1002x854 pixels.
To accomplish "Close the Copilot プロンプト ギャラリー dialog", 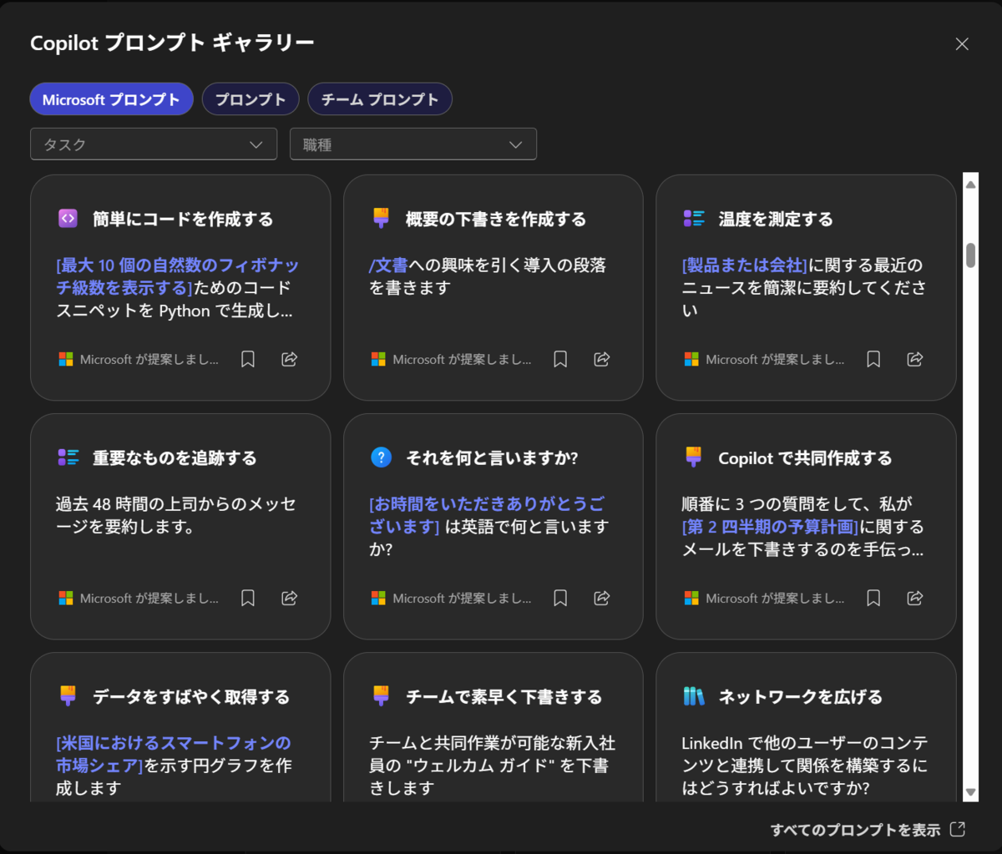I will pyautogui.click(x=962, y=43).
